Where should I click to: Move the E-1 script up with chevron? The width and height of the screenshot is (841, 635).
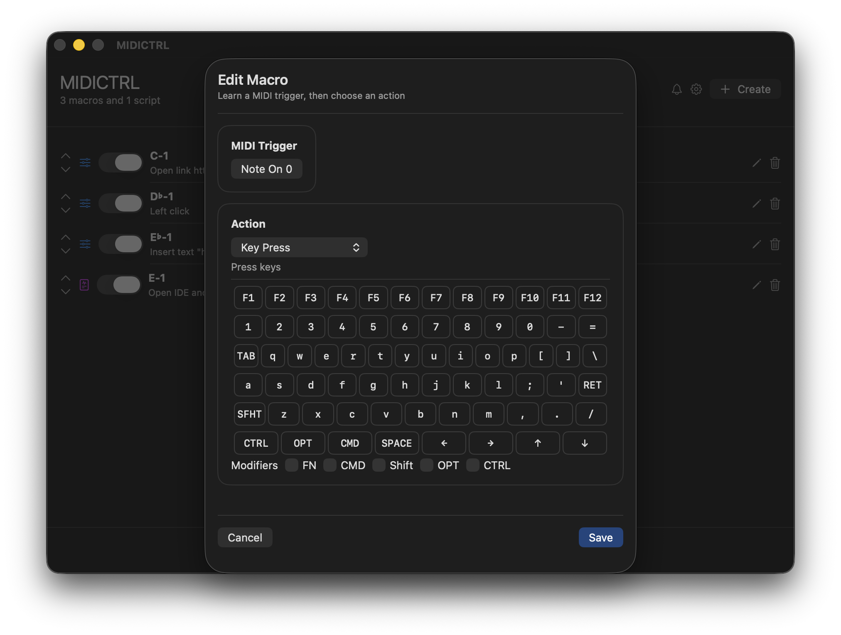[66, 278]
